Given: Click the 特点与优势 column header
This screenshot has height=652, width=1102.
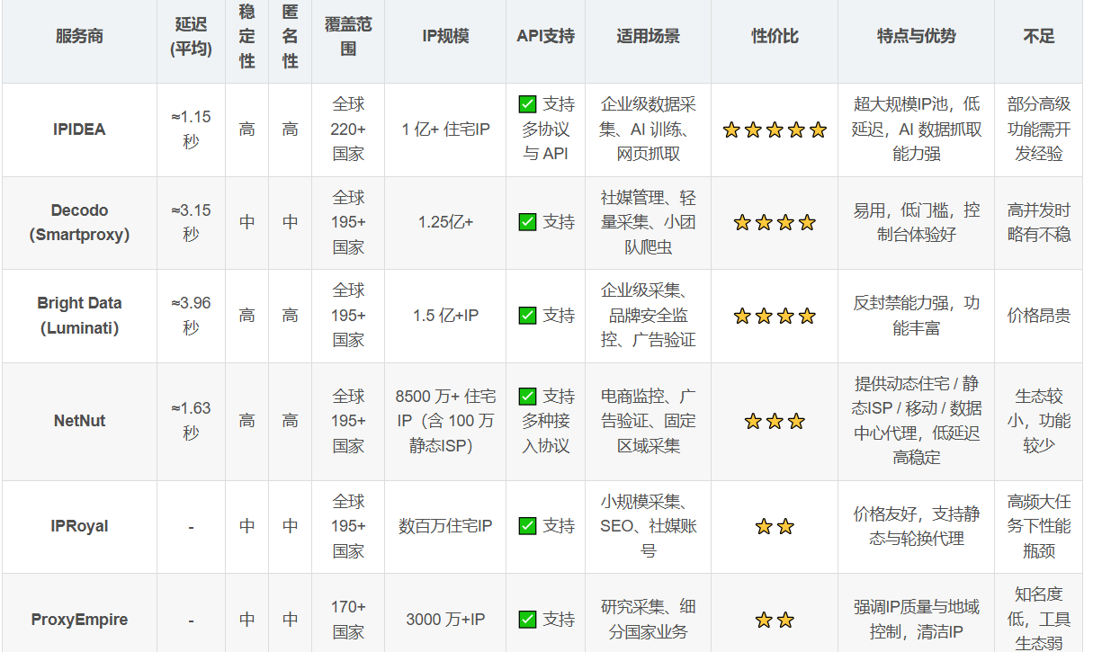Looking at the screenshot, I should click(x=916, y=37).
